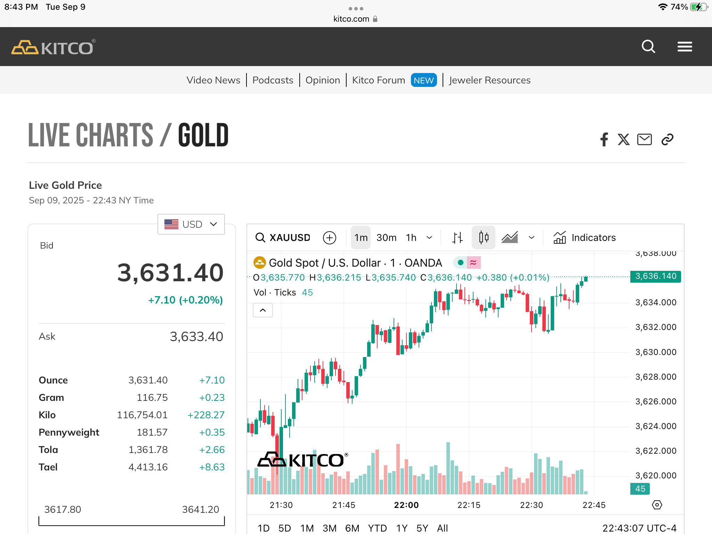Image resolution: width=712 pixels, height=534 pixels.
Task: Set chart range to 5D
Action: (x=285, y=528)
